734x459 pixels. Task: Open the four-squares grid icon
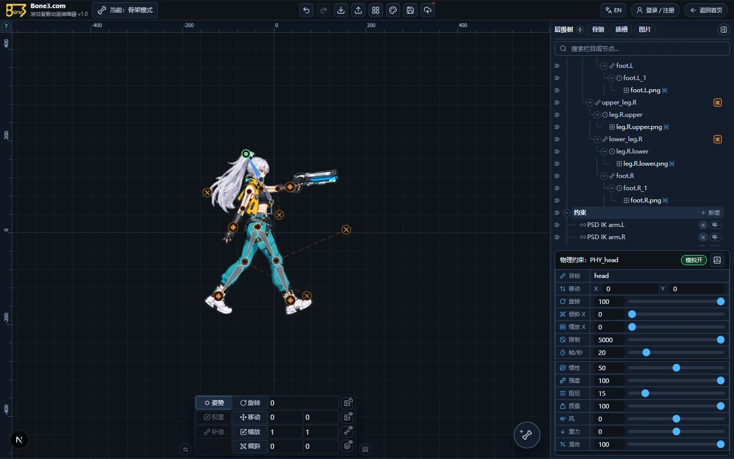(x=376, y=10)
